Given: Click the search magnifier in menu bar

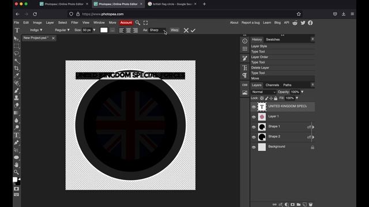Looking at the screenshot, I should click(x=138, y=23).
